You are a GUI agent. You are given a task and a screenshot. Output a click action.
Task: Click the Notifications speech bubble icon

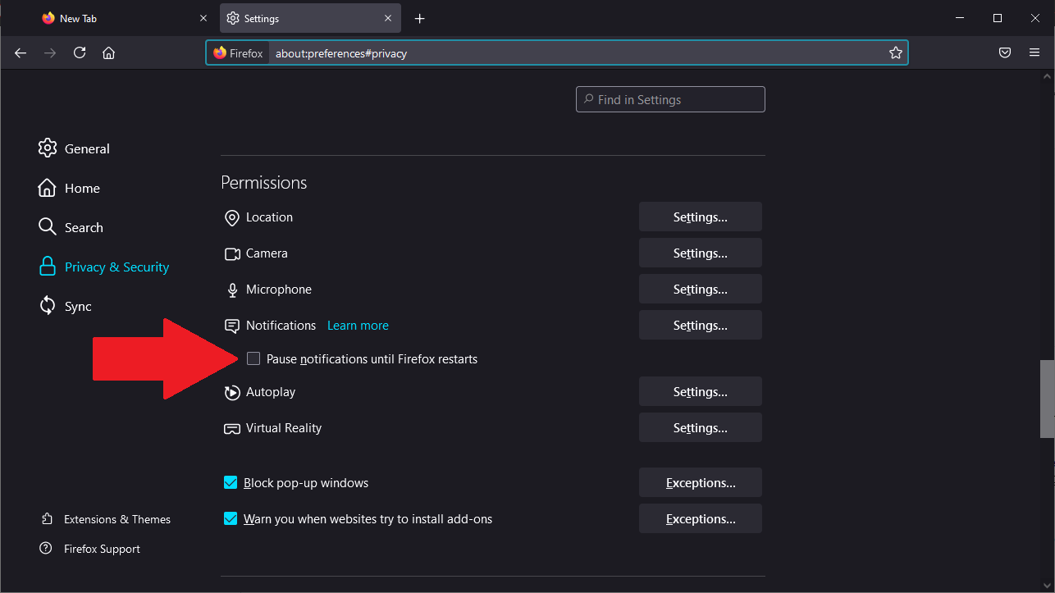(x=231, y=326)
